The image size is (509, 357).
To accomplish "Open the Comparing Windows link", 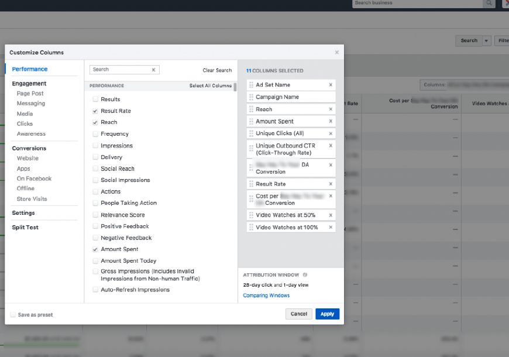I will click(x=266, y=296).
